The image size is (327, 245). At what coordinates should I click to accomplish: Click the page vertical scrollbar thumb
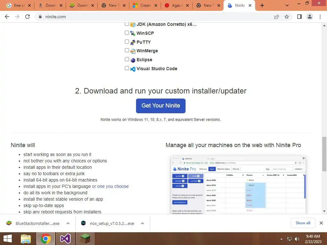(324, 154)
